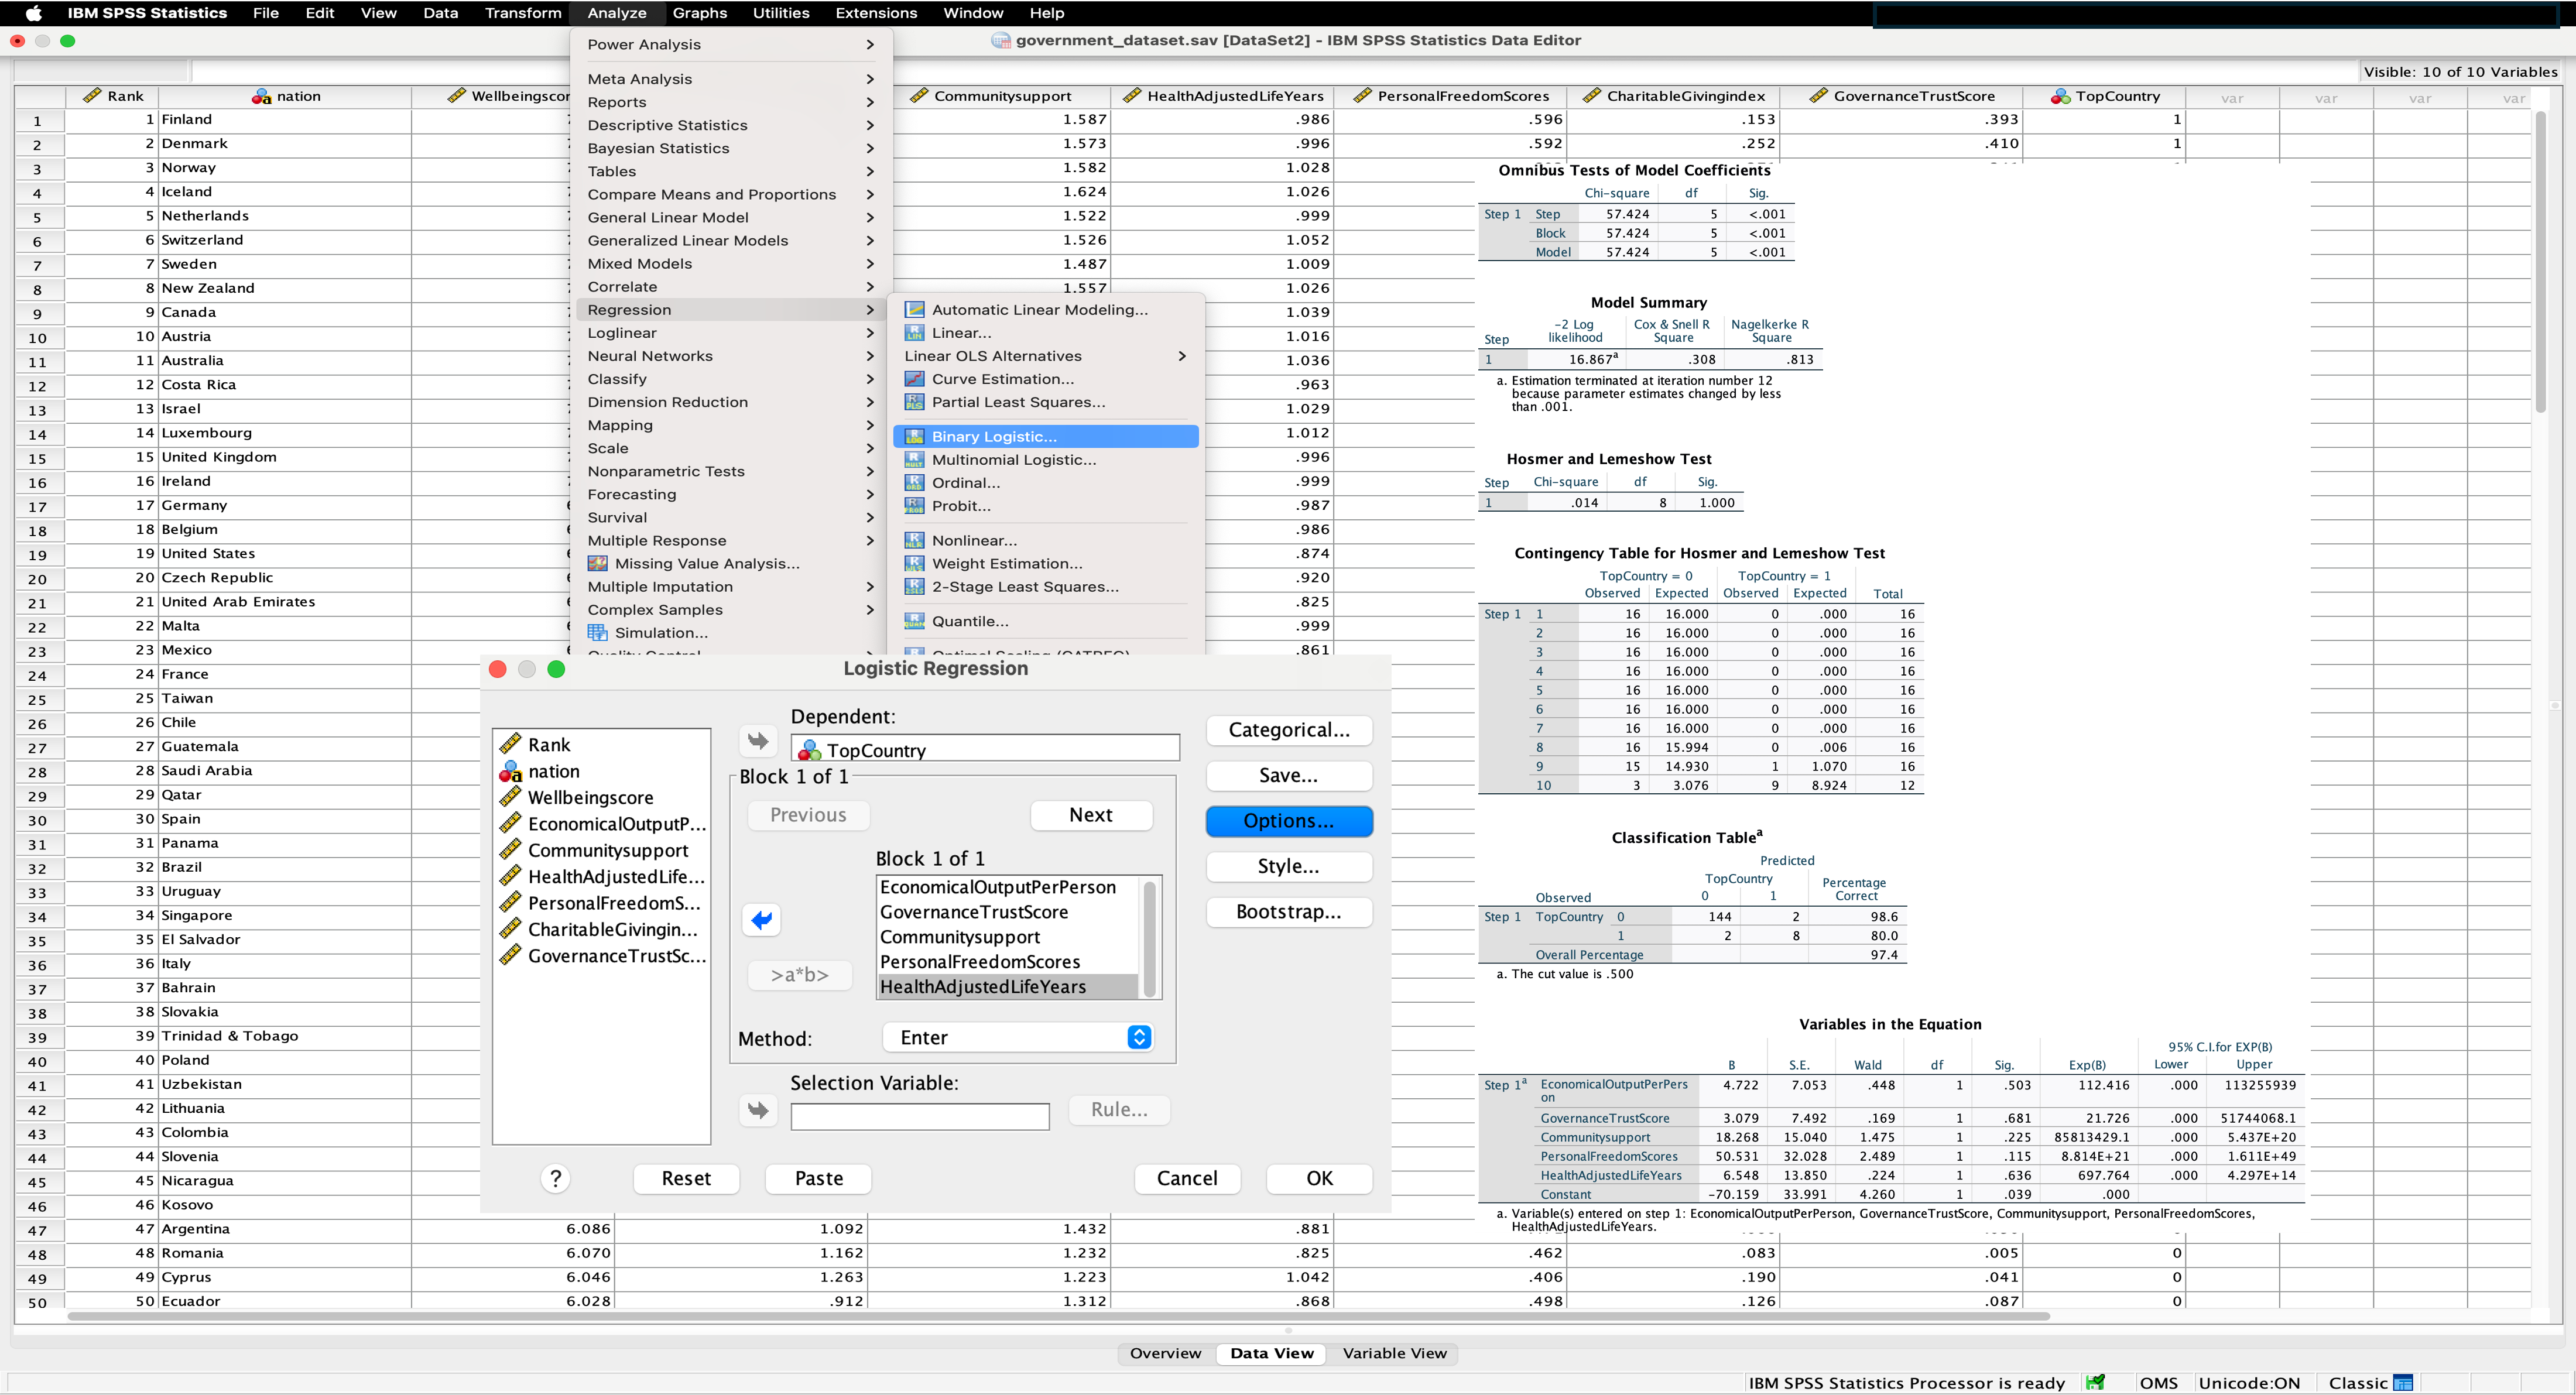Click the Quantile regression icon
The height and width of the screenshot is (1395, 2576).
[914, 621]
